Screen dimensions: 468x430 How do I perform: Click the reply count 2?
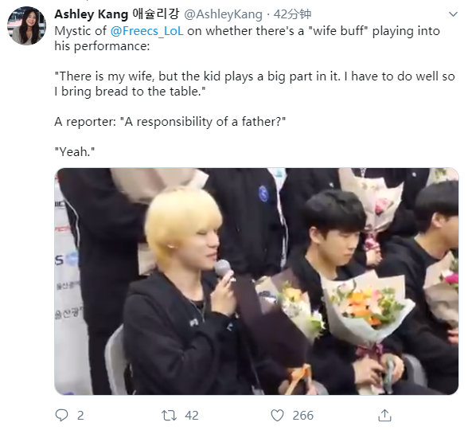[x=80, y=416]
